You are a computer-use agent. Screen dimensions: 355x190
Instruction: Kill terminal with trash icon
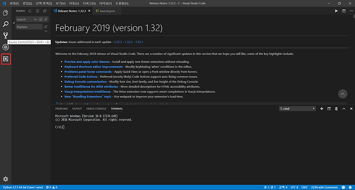(336, 109)
